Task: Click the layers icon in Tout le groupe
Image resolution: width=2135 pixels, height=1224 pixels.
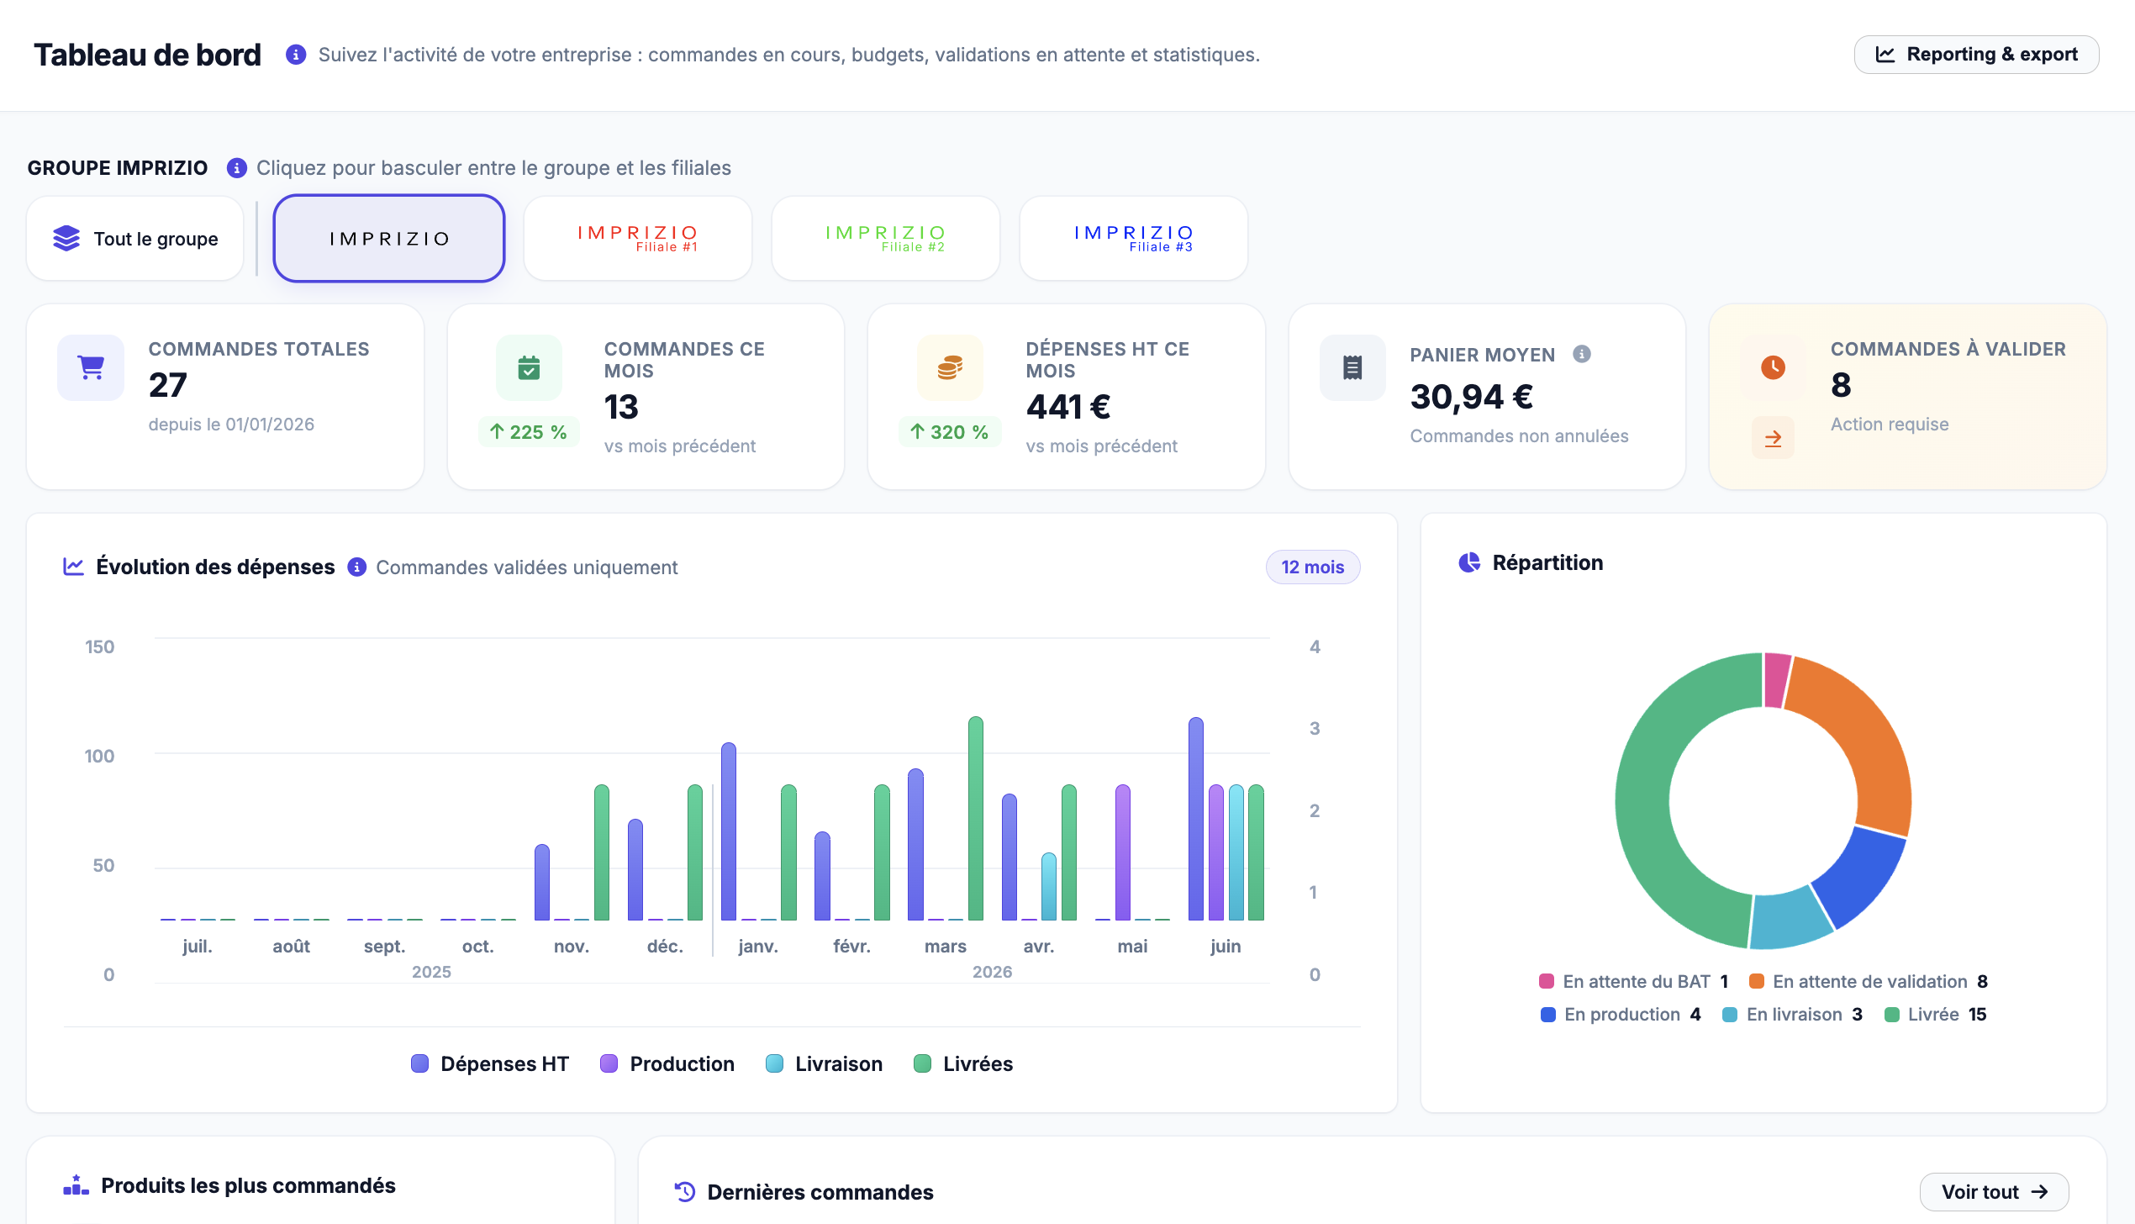Action: tap(66, 239)
